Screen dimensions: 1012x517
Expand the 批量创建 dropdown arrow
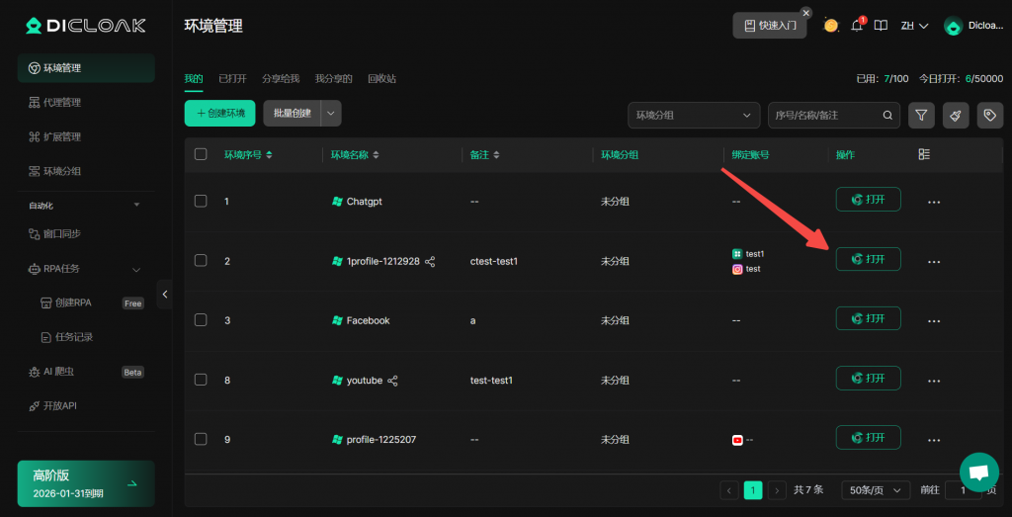[x=331, y=114]
